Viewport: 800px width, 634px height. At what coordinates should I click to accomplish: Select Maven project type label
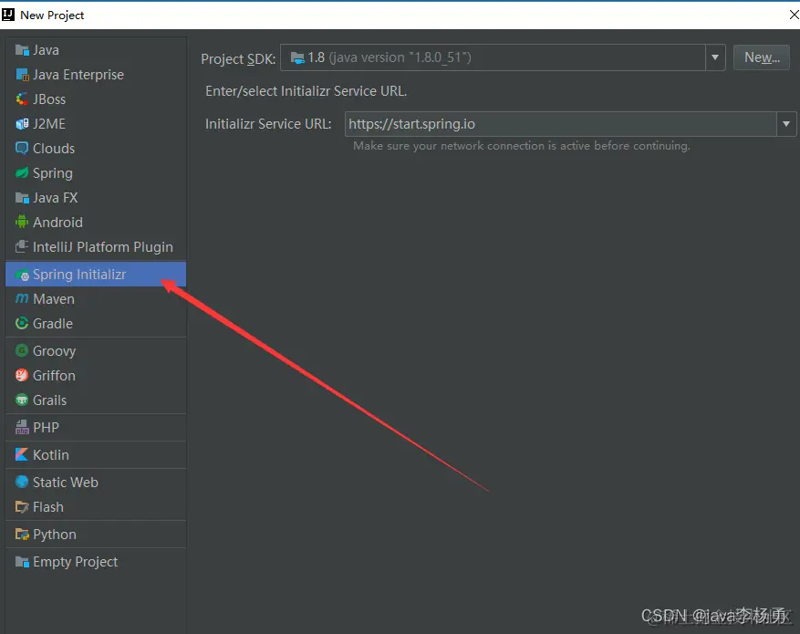click(54, 299)
